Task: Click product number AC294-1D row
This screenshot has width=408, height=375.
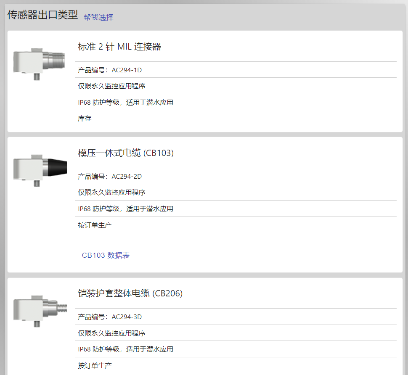Action: point(236,70)
